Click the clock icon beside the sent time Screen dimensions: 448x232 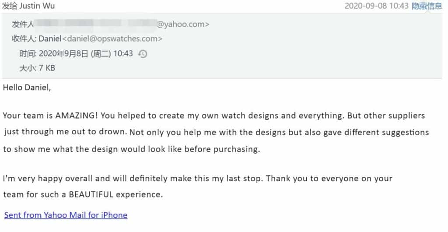coord(143,54)
